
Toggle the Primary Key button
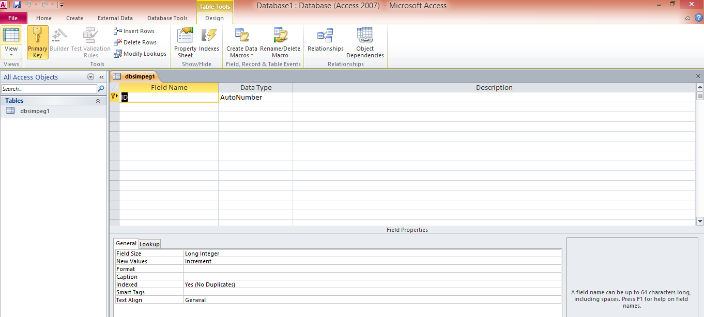[37, 42]
